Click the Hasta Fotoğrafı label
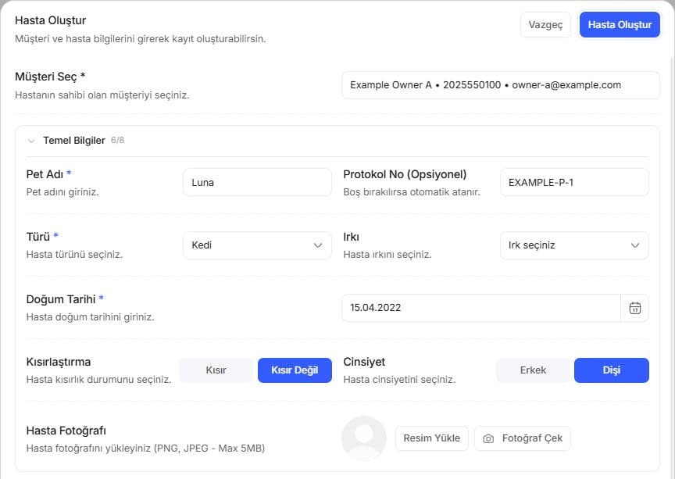This screenshot has height=479, width=675. tap(66, 431)
